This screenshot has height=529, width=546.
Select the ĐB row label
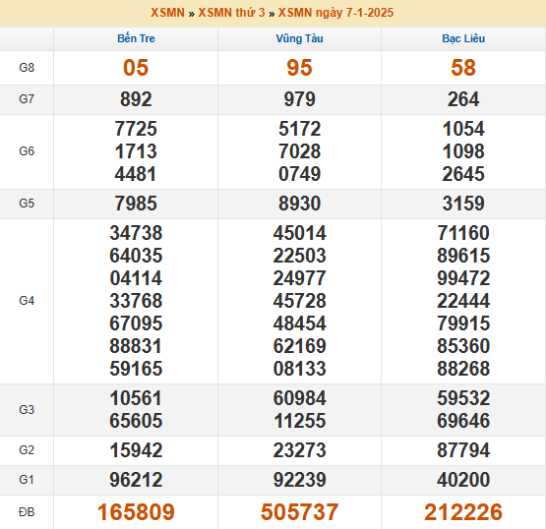click(27, 512)
